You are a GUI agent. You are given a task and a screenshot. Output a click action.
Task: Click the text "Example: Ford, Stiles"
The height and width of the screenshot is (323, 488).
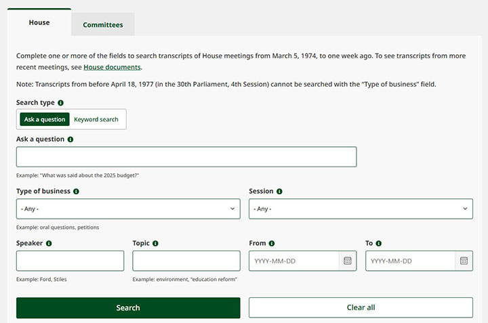point(41,279)
